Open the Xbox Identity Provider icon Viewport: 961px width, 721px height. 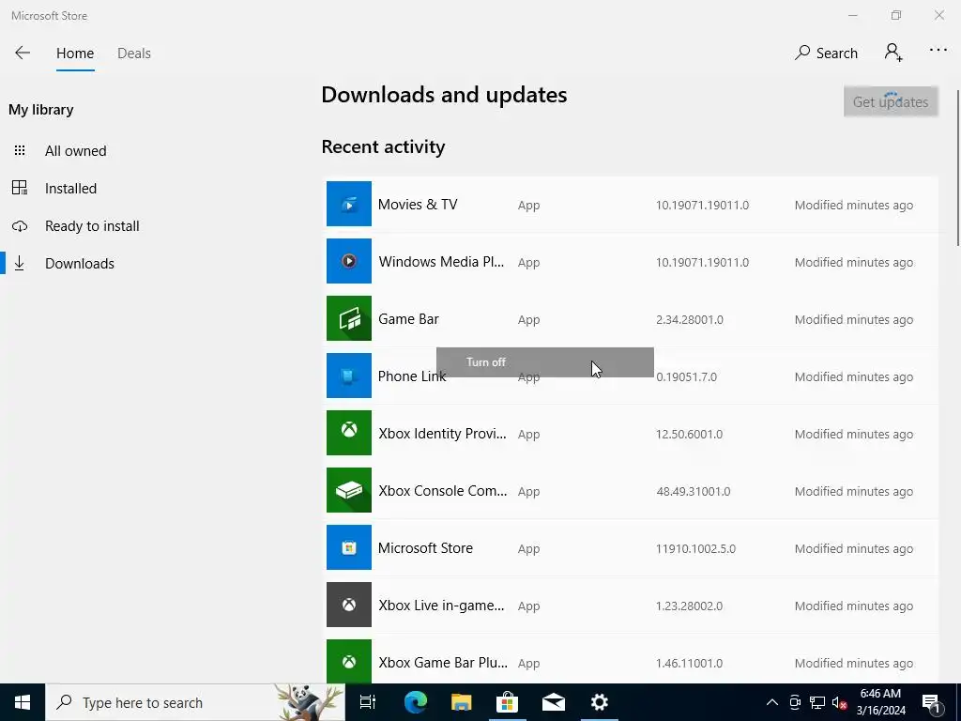pos(349,433)
